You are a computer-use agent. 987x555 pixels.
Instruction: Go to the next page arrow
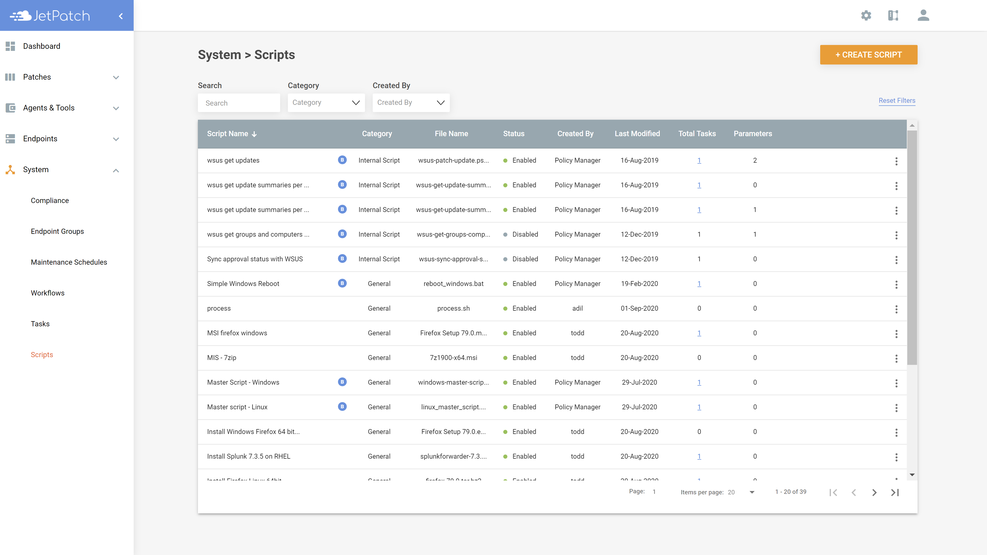(874, 493)
